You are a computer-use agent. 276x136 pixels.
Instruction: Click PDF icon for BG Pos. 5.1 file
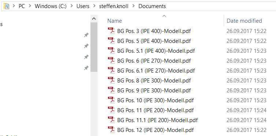click(x=111, y=51)
